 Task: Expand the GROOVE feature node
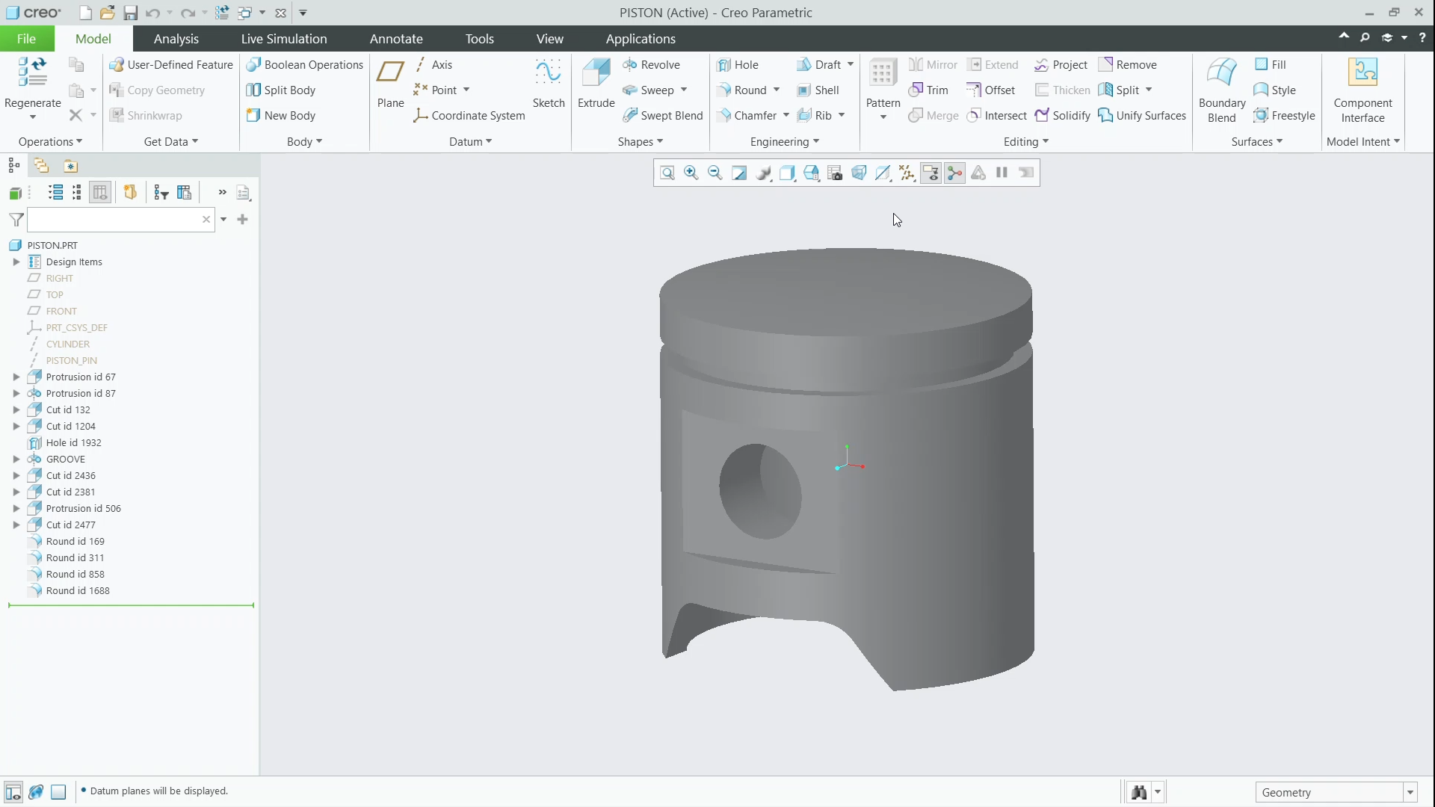(16, 460)
